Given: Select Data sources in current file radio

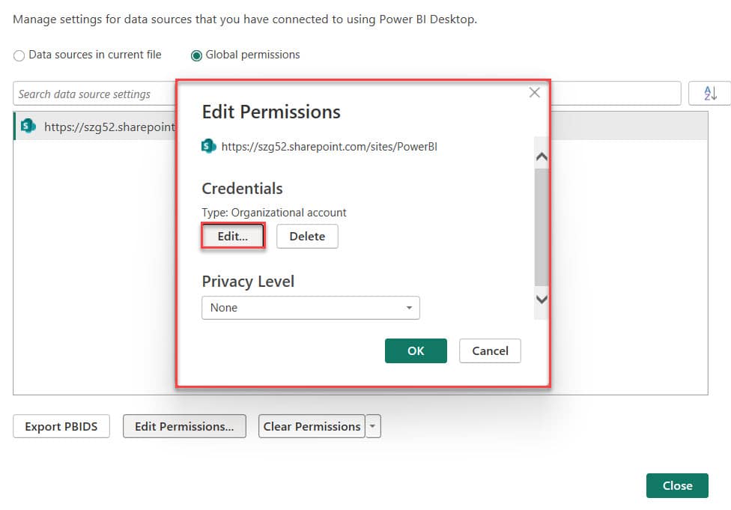Looking at the screenshot, I should point(19,55).
